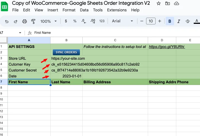The image size is (200, 136).
Task: Select the Paint format roller icon
Action: click(x=33, y=21)
